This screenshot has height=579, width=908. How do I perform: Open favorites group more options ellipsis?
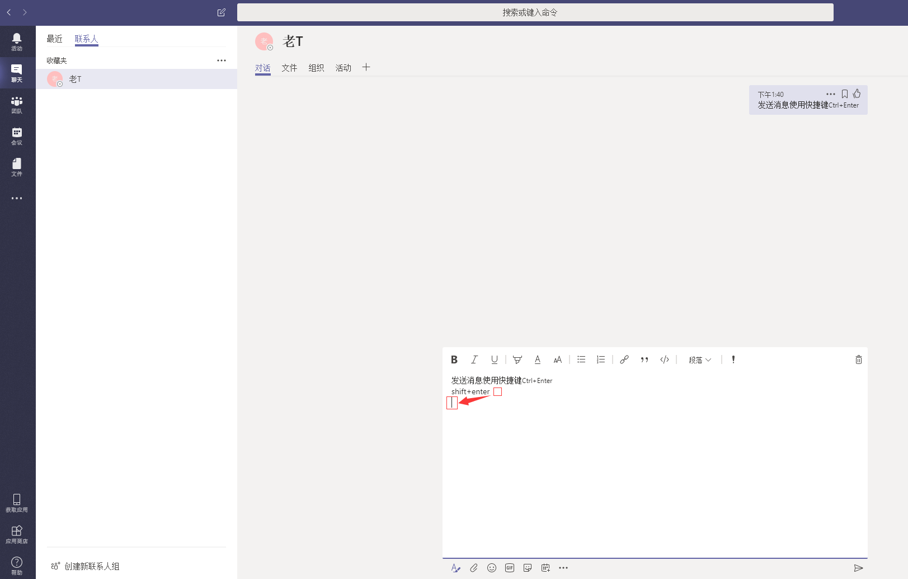pyautogui.click(x=222, y=60)
